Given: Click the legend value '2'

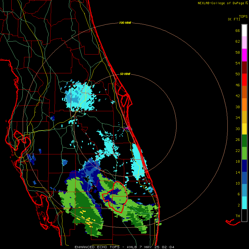Looking at the screenshot, I should pyautogui.click(x=239, y=205).
